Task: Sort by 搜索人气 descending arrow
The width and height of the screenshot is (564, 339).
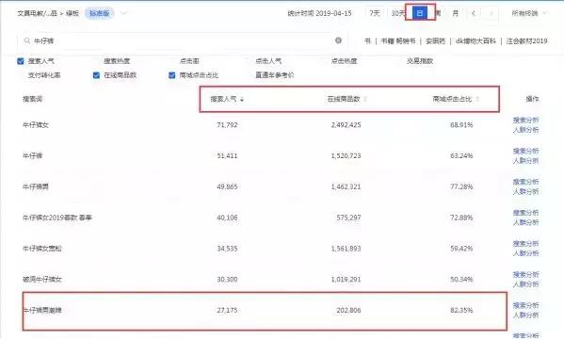Action: pyautogui.click(x=242, y=99)
